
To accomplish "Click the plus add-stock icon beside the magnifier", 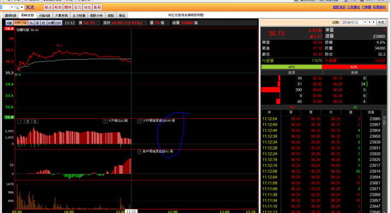I will [x=22, y=7].
